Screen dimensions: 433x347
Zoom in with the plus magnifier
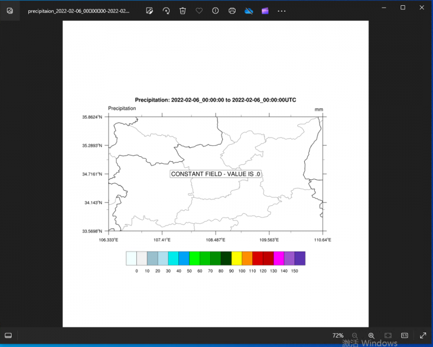(371, 335)
